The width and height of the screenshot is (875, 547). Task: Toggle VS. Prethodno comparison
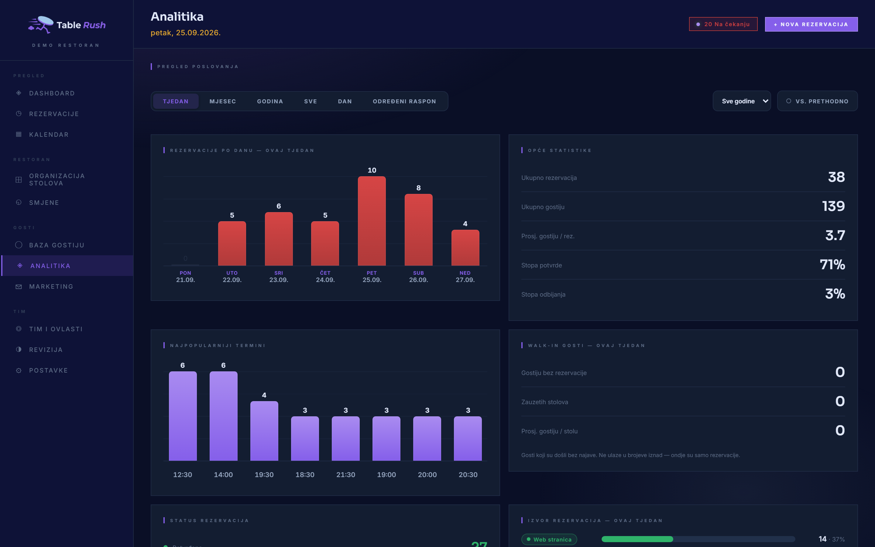click(x=817, y=101)
